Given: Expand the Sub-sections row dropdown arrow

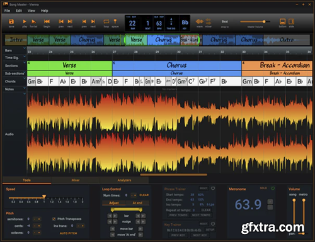Looking at the screenshot, I should pos(25,72).
